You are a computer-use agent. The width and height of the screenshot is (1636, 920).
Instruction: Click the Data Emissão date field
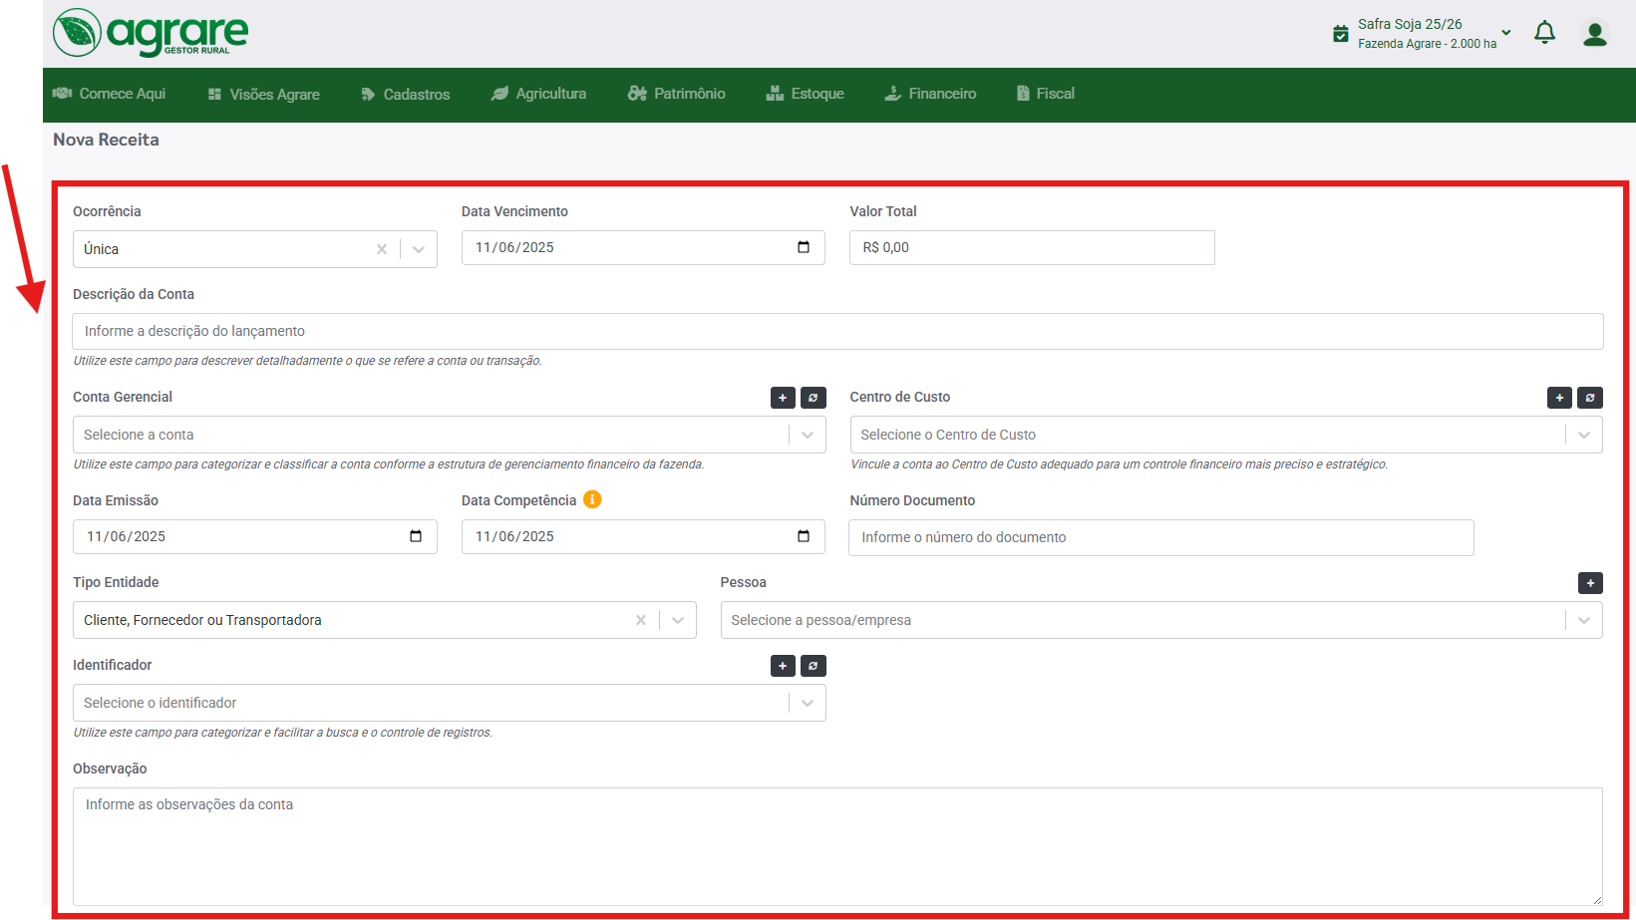(255, 537)
